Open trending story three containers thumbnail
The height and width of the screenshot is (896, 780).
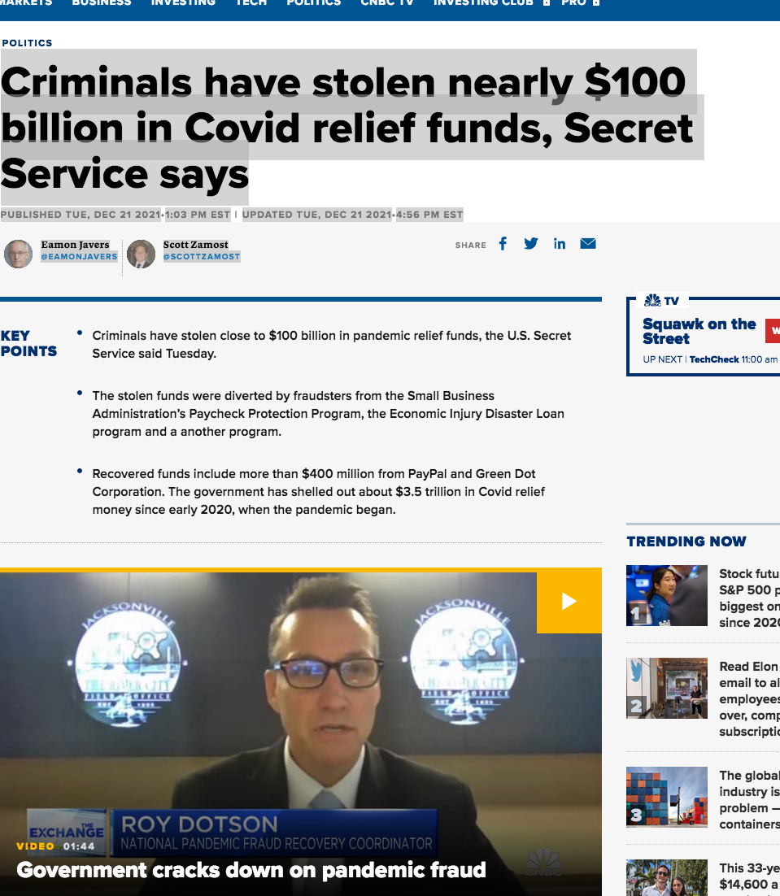point(667,797)
